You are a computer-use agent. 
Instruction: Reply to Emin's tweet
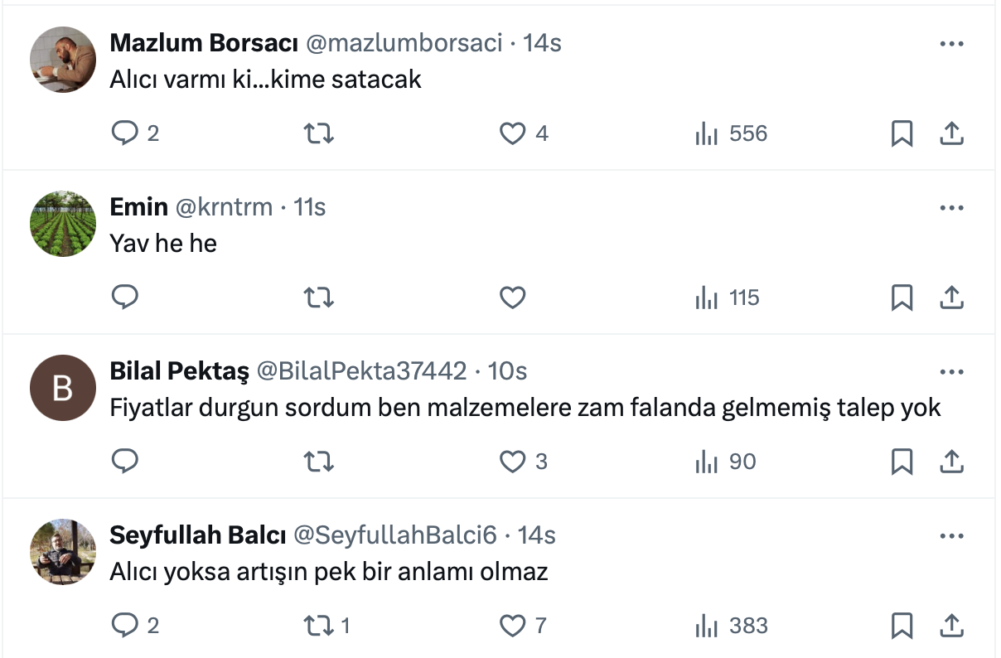tap(124, 298)
